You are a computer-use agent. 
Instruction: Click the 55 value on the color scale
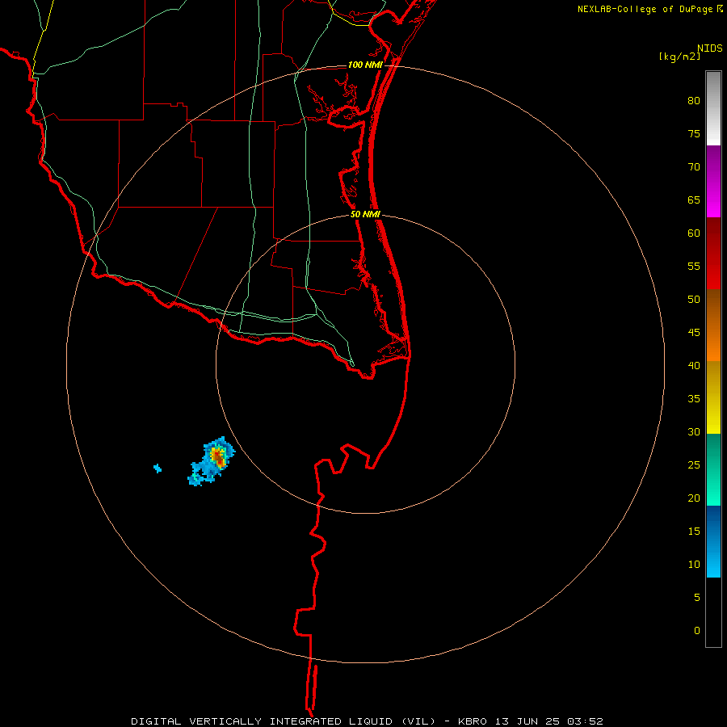click(694, 266)
